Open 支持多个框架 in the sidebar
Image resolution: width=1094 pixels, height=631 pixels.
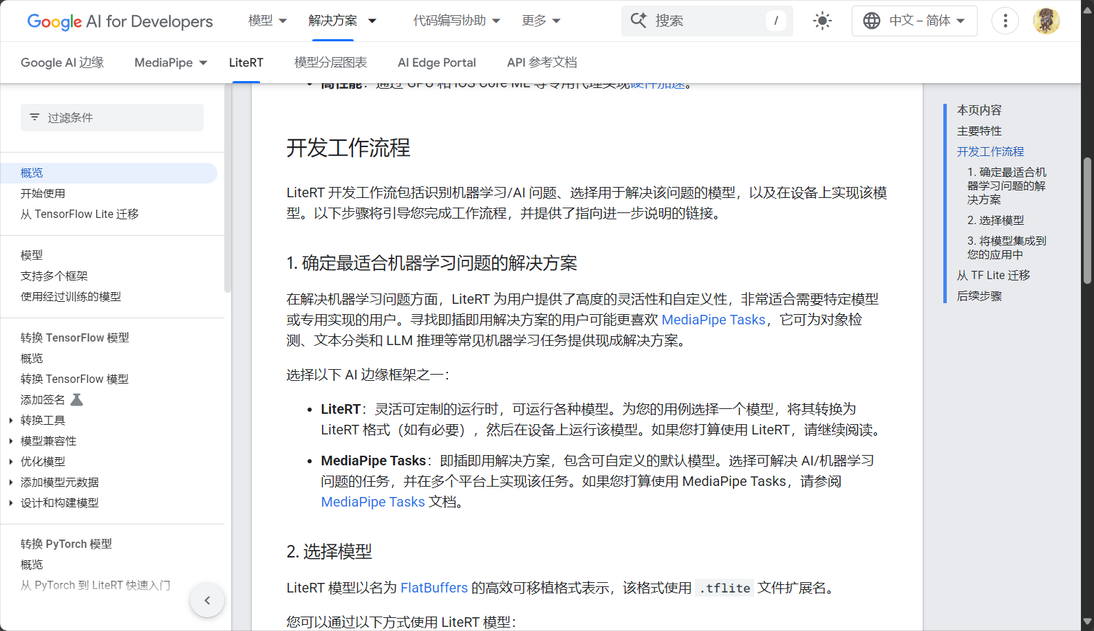coord(54,276)
